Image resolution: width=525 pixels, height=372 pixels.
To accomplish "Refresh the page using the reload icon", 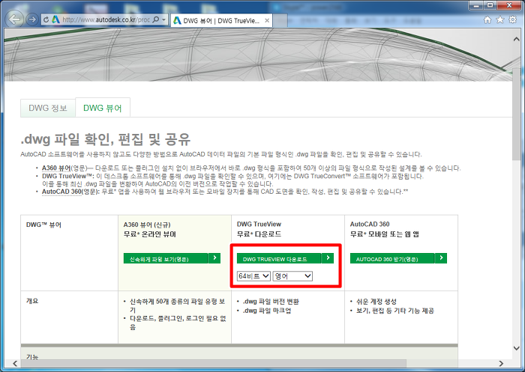I will (x=46, y=19).
